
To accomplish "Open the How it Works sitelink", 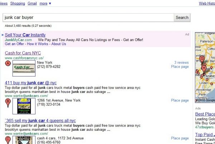I will pos(37,44).
